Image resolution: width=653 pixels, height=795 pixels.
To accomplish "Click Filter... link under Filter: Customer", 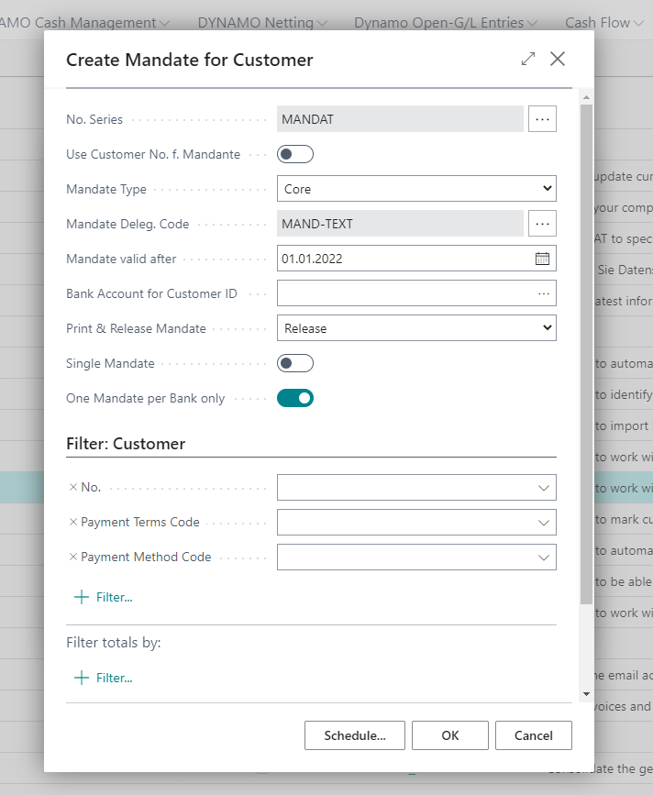I will coord(115,597).
